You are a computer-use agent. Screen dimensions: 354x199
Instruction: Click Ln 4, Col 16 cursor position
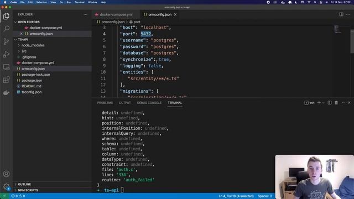click(236, 196)
